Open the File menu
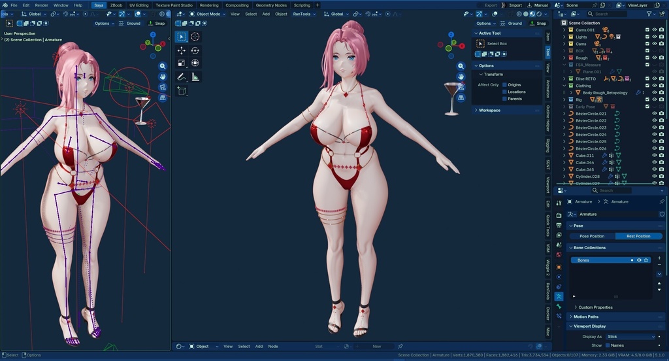The height and width of the screenshot is (361, 669). click(x=14, y=5)
